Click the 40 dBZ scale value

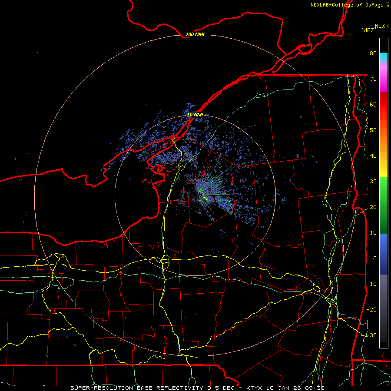pyautogui.click(x=373, y=156)
